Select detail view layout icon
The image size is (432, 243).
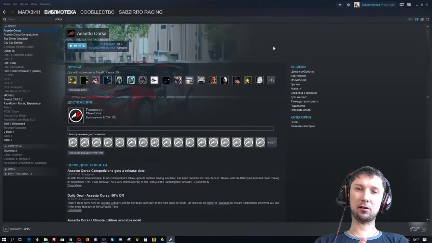417,19
